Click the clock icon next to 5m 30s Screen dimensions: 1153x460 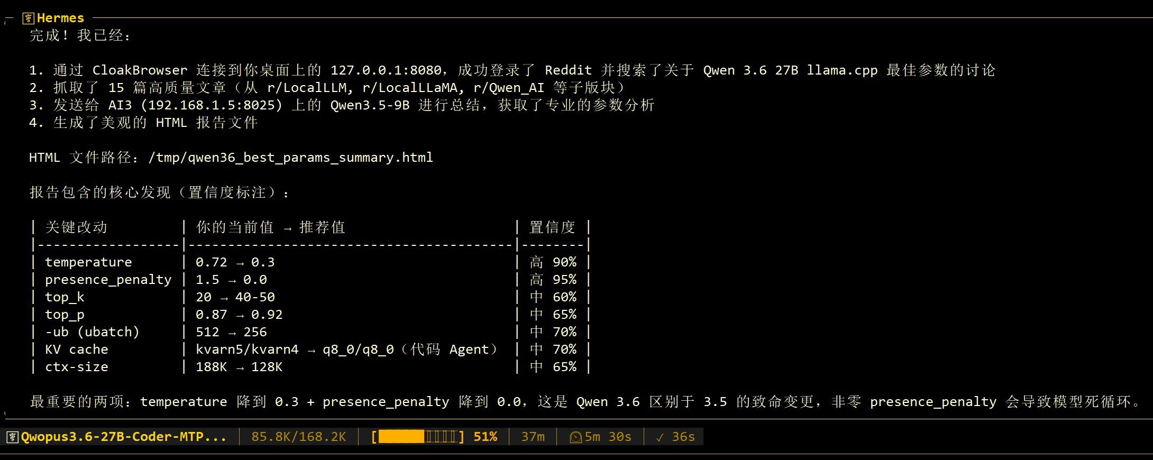pos(575,437)
